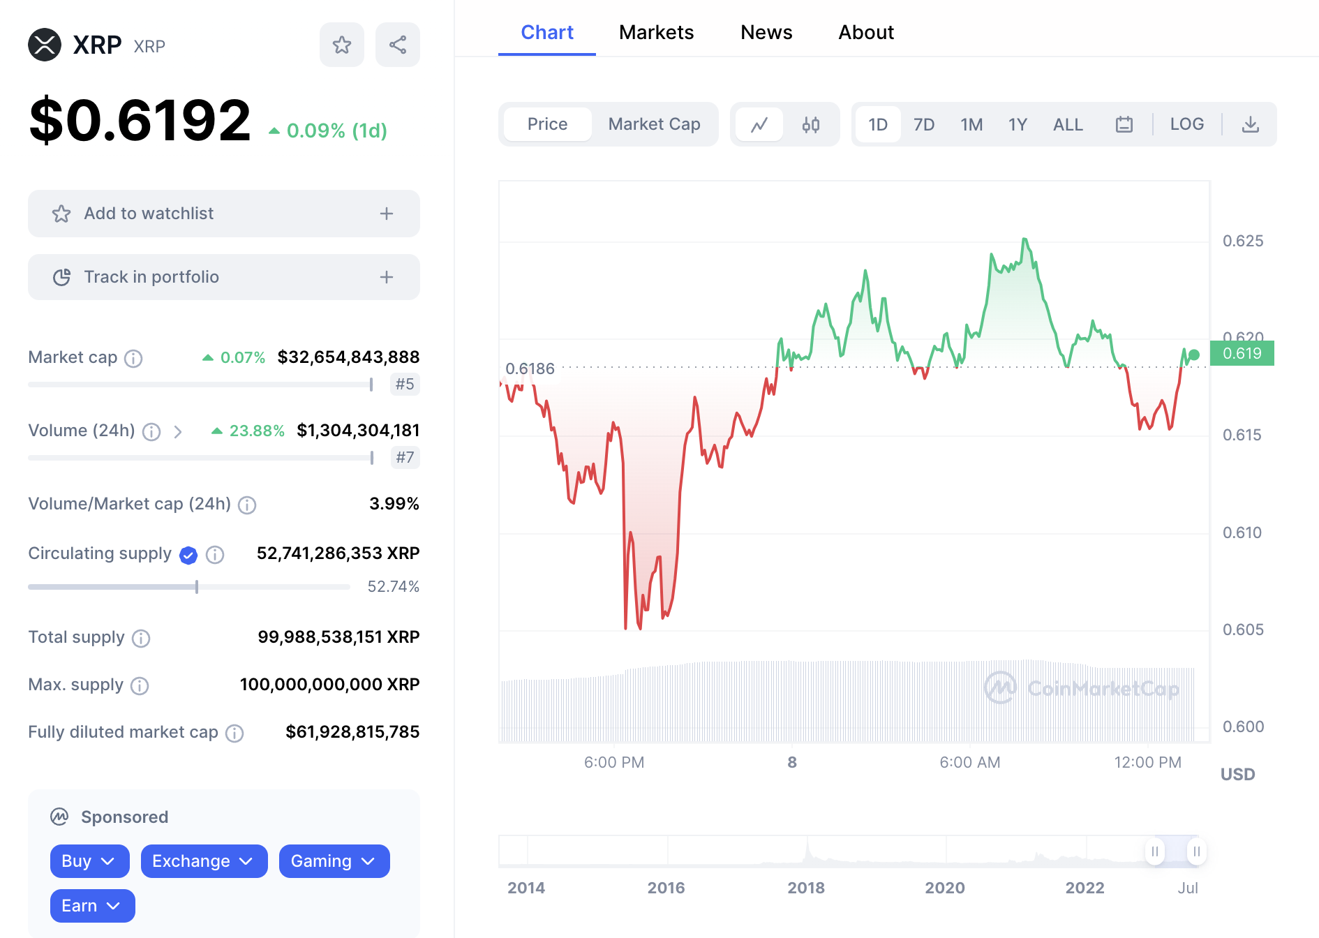Click Track in portfolio button
The image size is (1319, 938).
(223, 277)
